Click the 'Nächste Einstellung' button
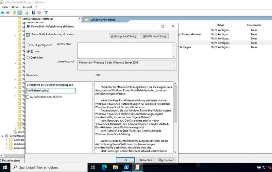The image size is (272, 172). click(x=154, y=36)
